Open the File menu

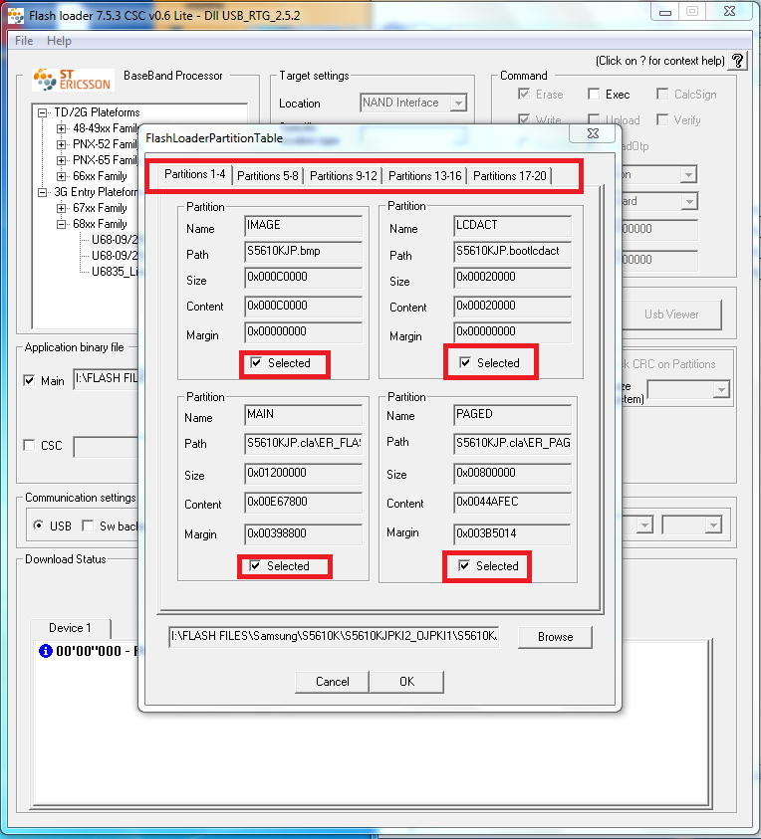(x=24, y=41)
